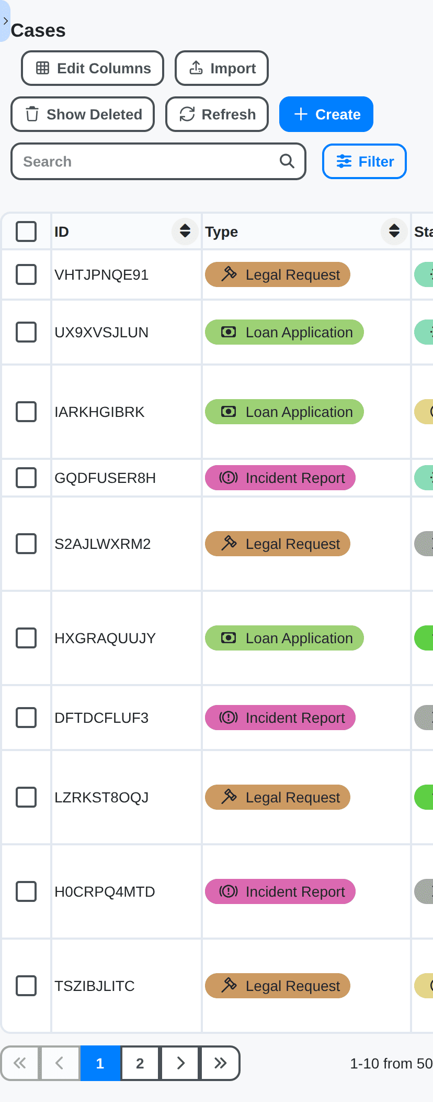Open case ID HXGRAQUUJY
This screenshot has height=1102, width=433.
coord(105,638)
